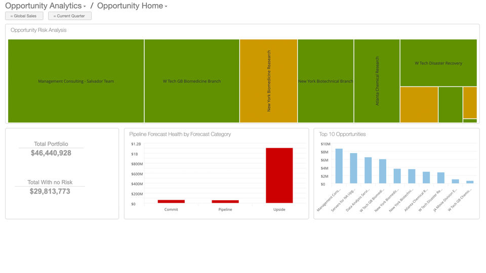The image size is (486, 273).
Task: Click the Upside red bar
Action: pyautogui.click(x=279, y=175)
